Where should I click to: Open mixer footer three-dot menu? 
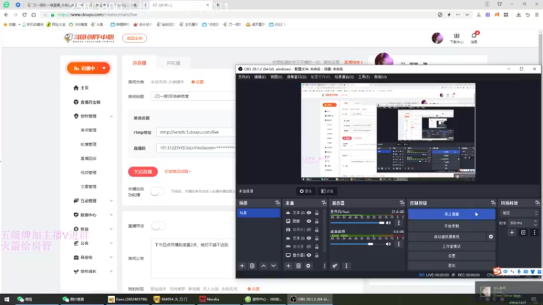point(346,266)
